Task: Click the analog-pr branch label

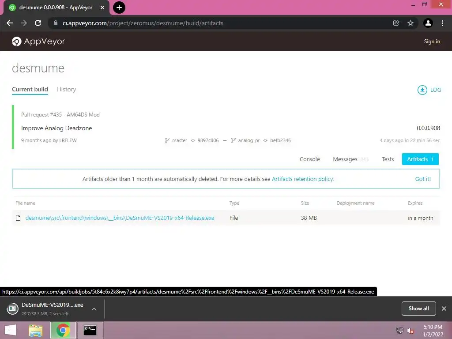Action: (x=249, y=140)
